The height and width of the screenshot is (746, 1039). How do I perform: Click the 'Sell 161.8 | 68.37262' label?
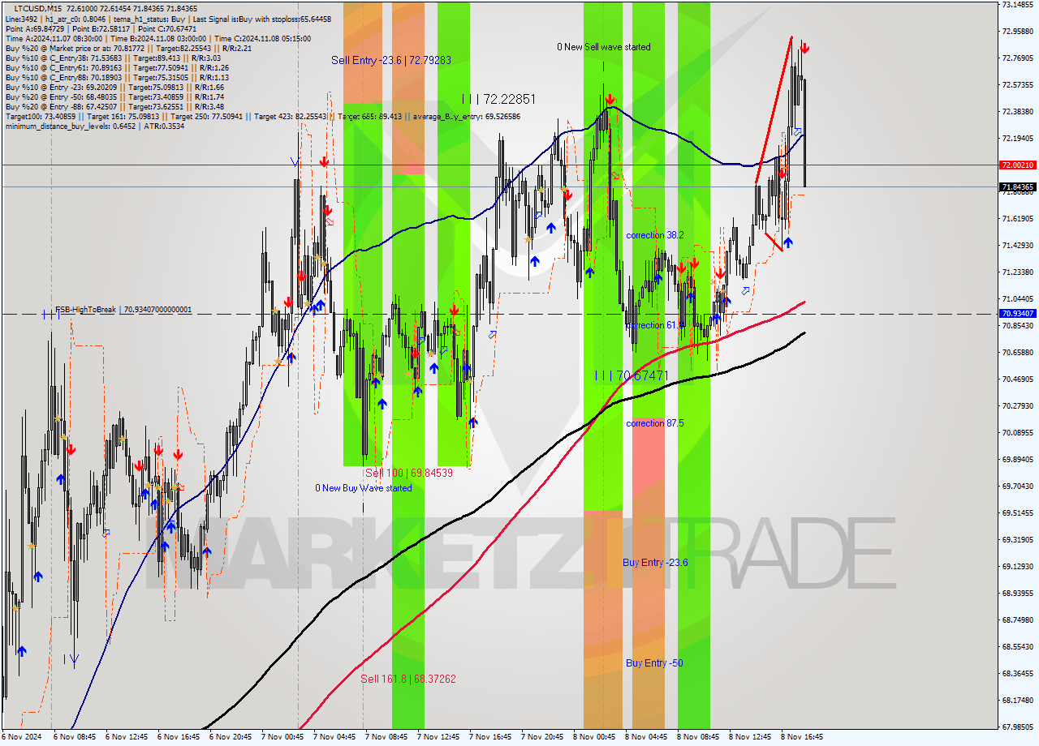click(408, 679)
